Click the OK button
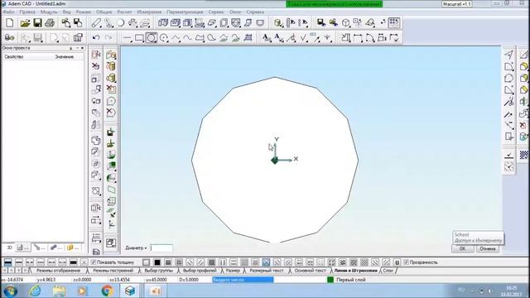The image size is (530, 298). point(462,248)
